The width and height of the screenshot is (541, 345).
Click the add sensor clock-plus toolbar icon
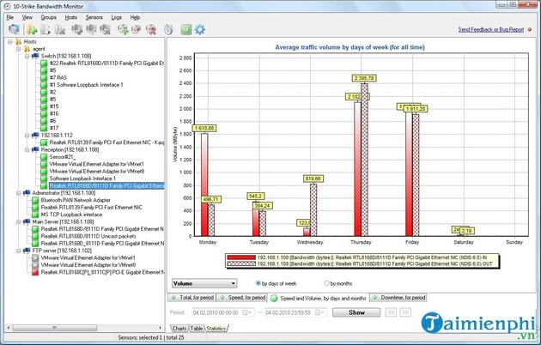(123, 30)
